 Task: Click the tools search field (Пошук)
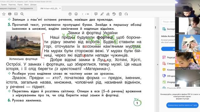pos(168,22)
